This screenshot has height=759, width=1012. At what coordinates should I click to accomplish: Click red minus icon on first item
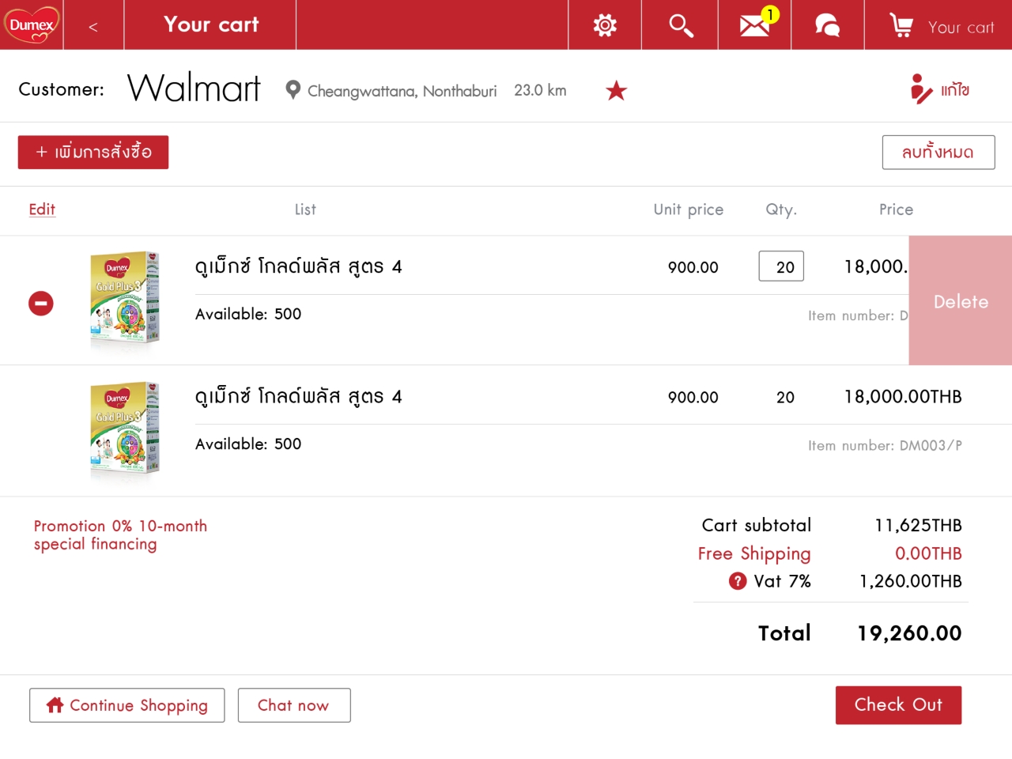point(41,303)
